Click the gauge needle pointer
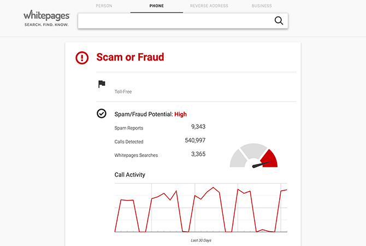366x246 pixels. click(262, 164)
